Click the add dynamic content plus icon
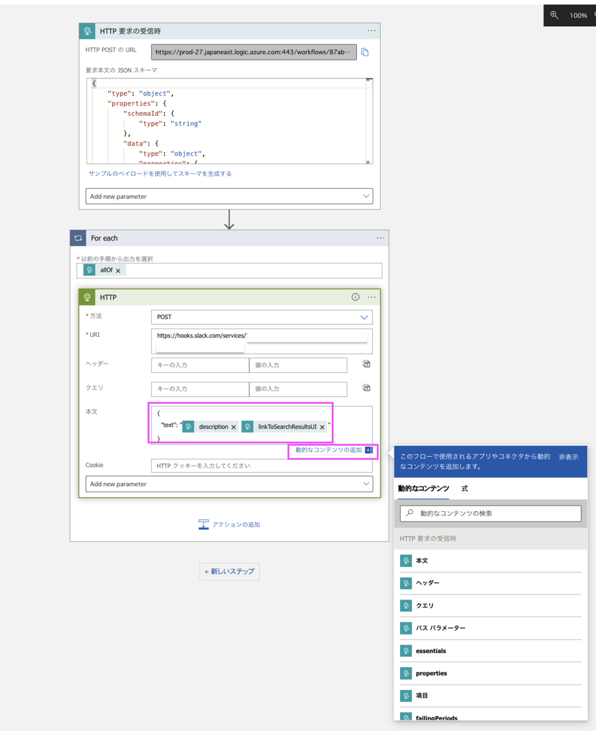This screenshot has width=596, height=731. 368,450
